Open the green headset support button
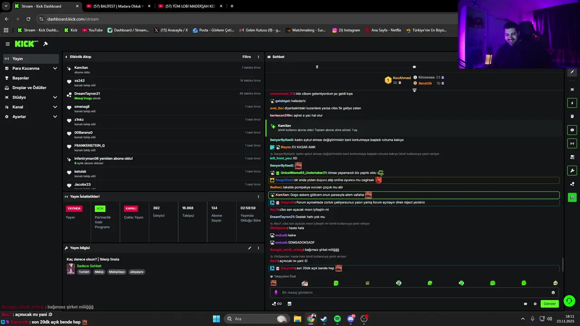Viewport: 580px width, 326px height. click(570, 301)
